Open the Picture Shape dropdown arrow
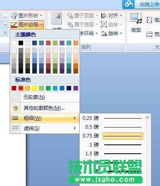This screenshot has height=186, width=160. (x=41, y=16)
